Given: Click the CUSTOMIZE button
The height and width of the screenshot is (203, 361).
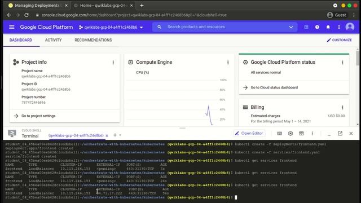Looking at the screenshot, I should (340, 40).
